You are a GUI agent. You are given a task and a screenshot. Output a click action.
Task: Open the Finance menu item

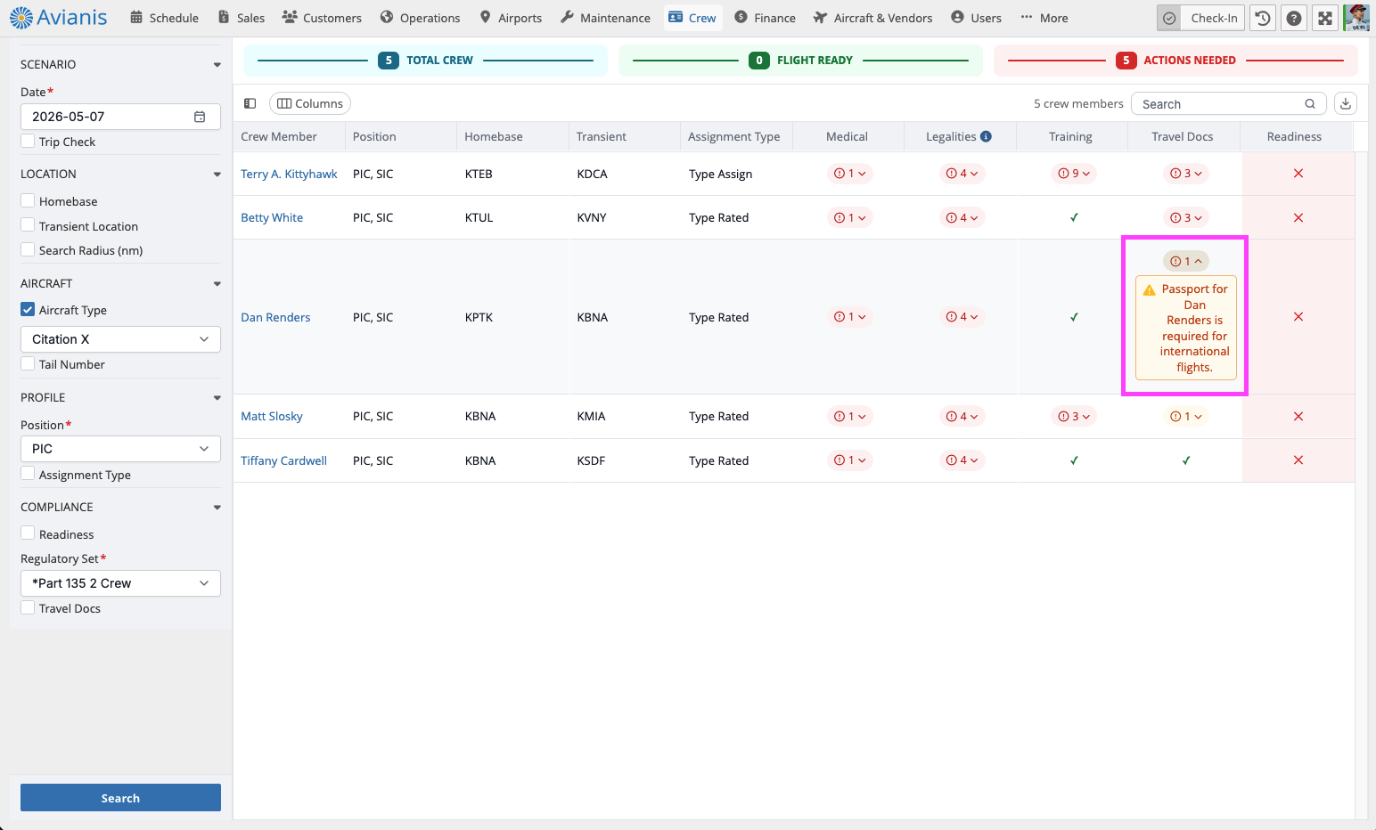pos(765,18)
